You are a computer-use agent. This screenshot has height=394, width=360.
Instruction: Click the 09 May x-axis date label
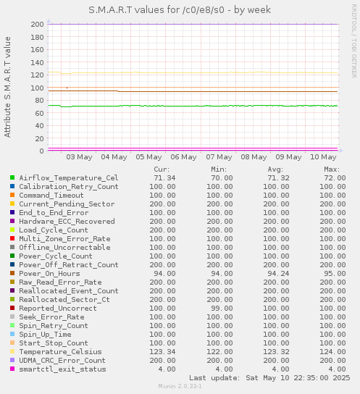(288, 157)
